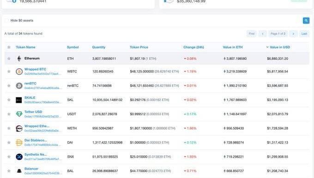Star the Wrapped BTC token row

point(9,71)
